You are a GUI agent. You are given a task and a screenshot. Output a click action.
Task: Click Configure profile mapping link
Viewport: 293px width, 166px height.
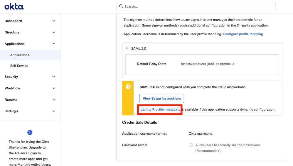tap(243, 34)
